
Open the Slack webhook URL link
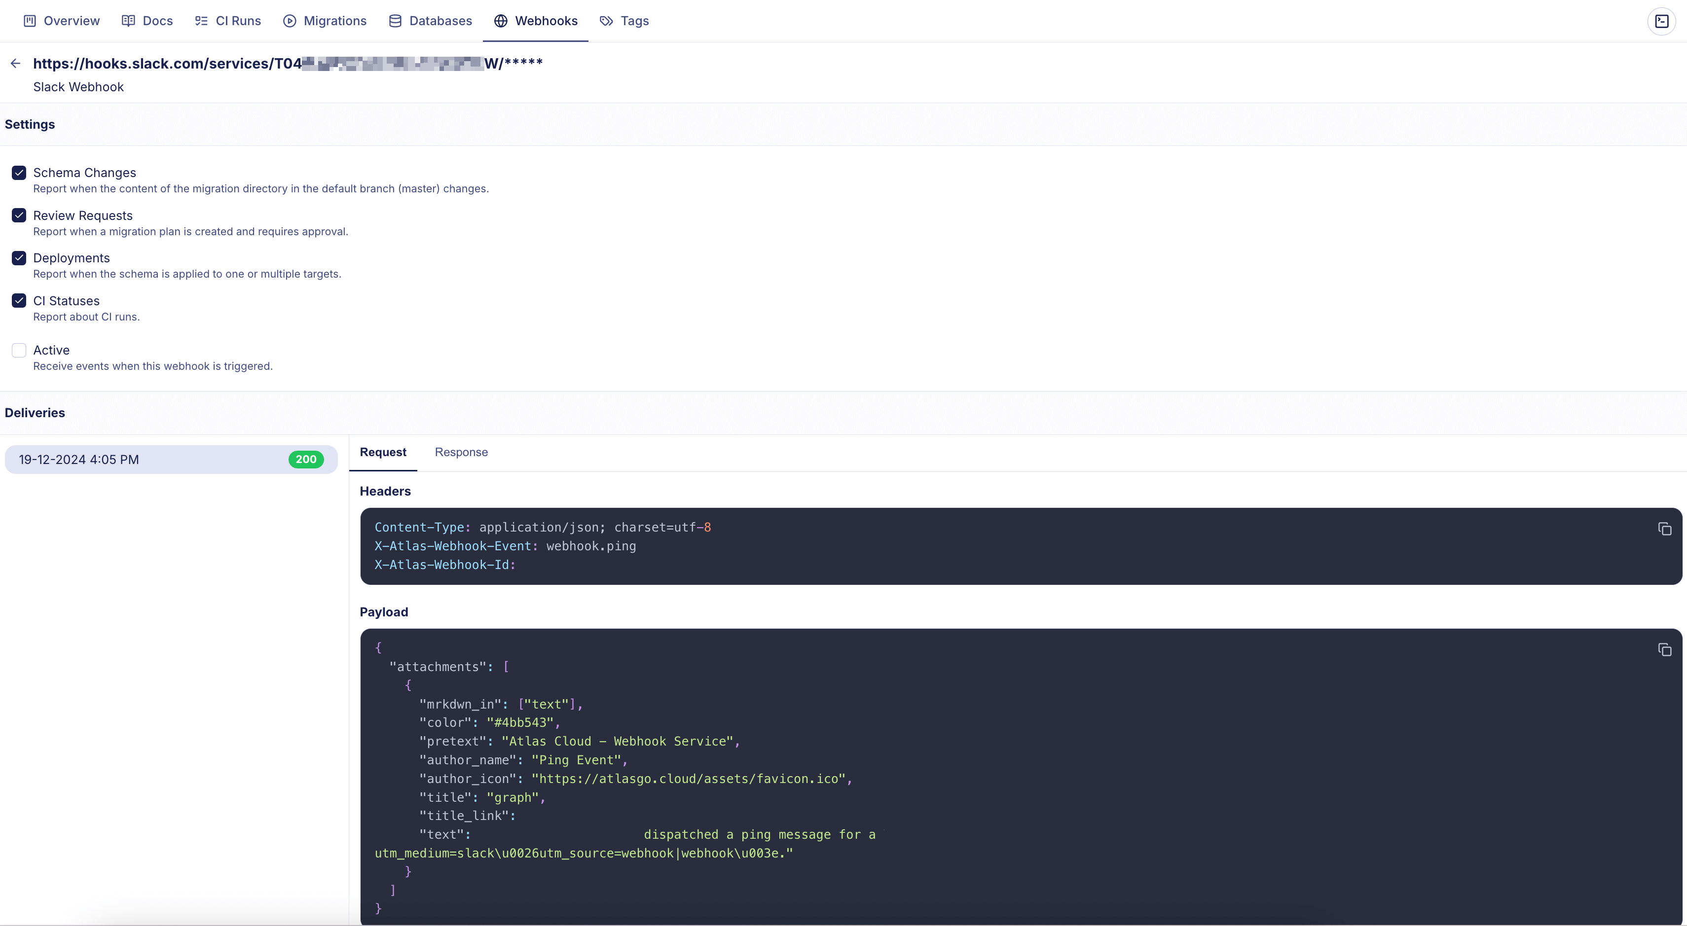[288, 63]
